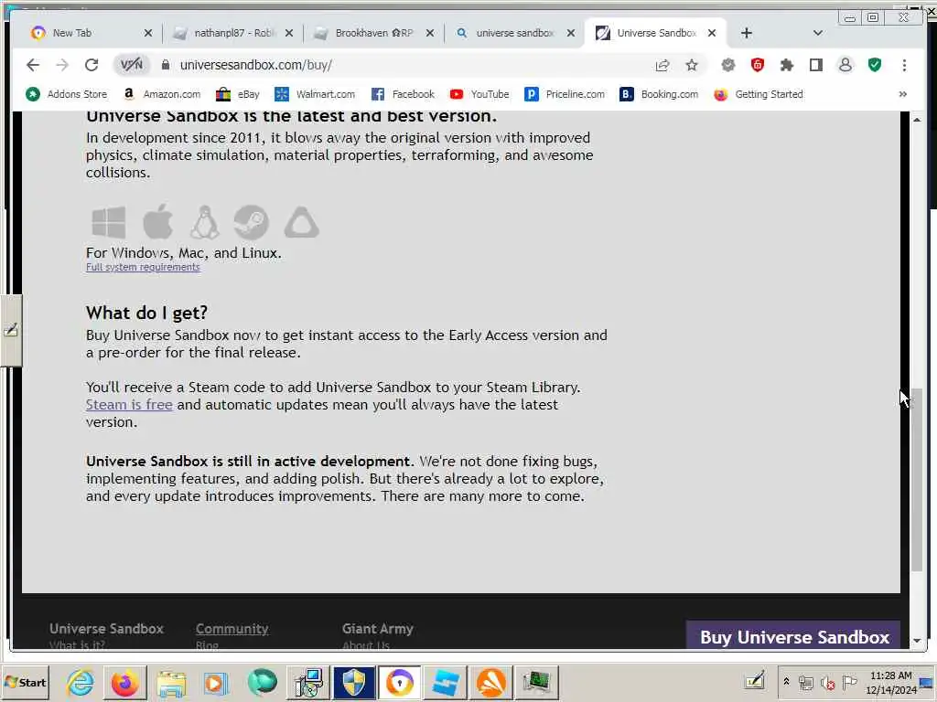Viewport: 937px width, 702px height.
Task: Switch to the Brookhaven RP tab
Action: pos(373,33)
